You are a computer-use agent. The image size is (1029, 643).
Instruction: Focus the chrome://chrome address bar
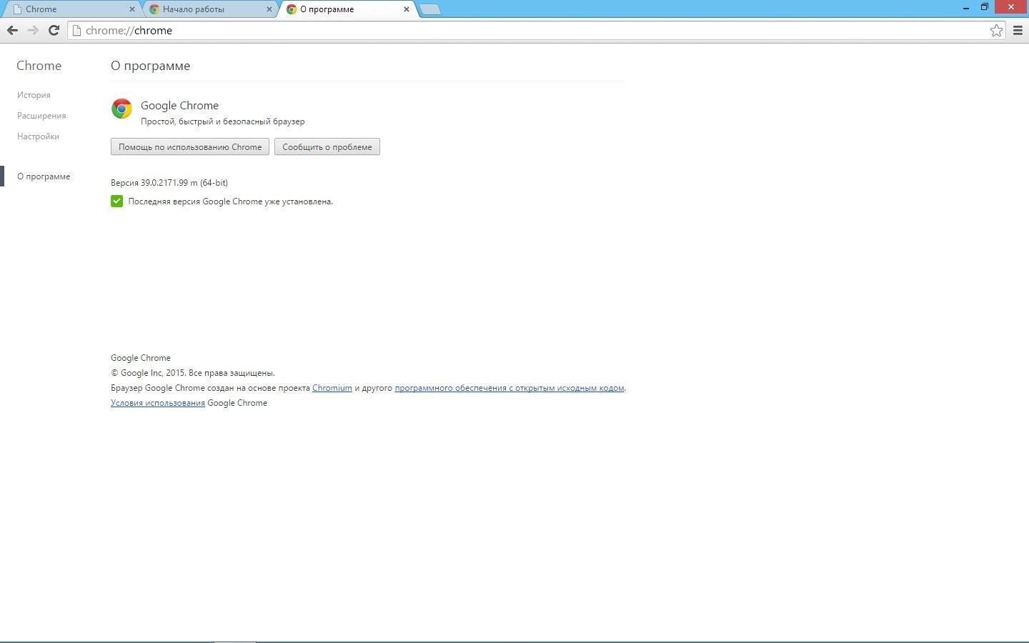coord(536,31)
